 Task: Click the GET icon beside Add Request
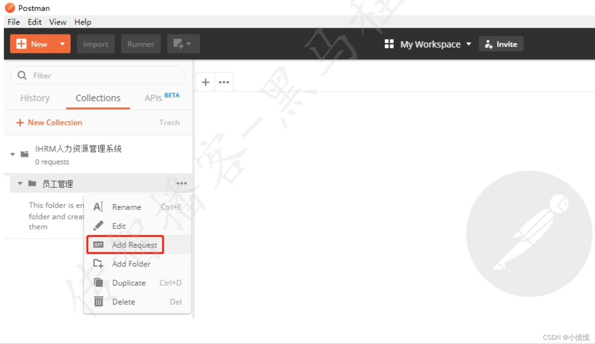tap(98, 245)
